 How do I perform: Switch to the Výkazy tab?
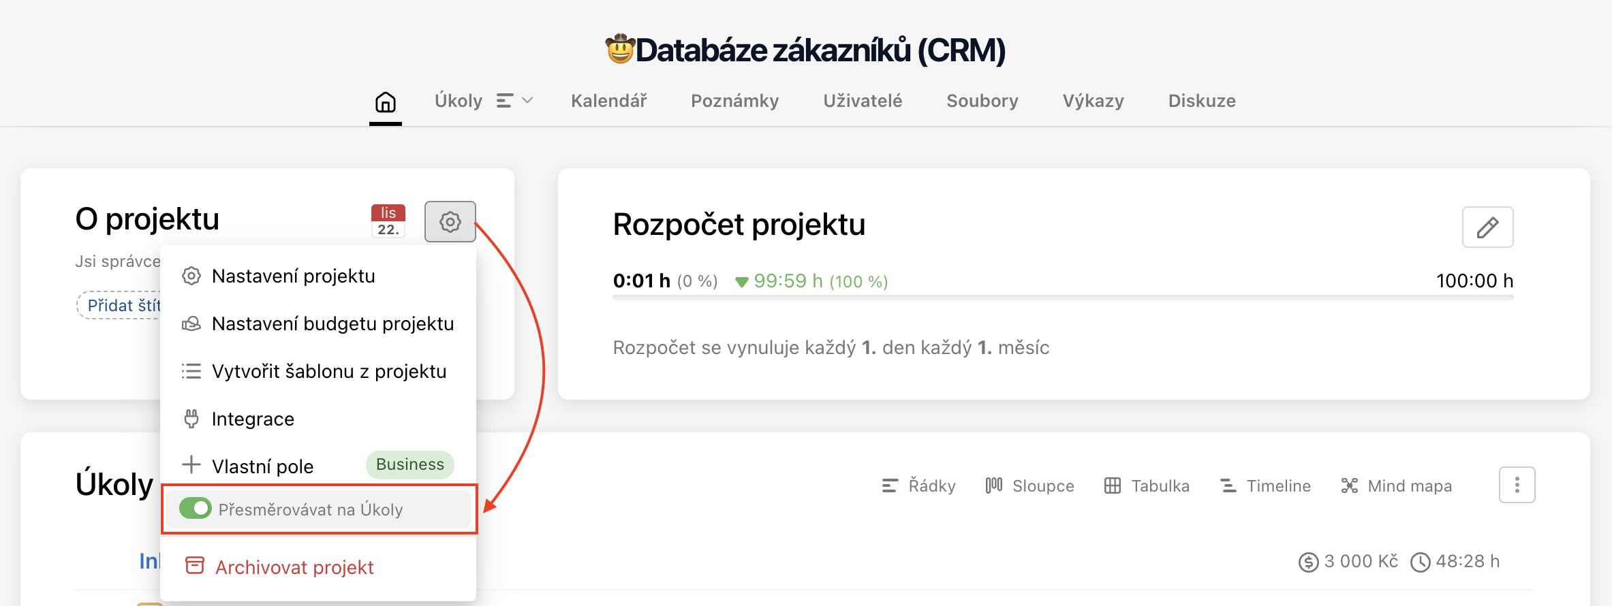pos(1094,101)
